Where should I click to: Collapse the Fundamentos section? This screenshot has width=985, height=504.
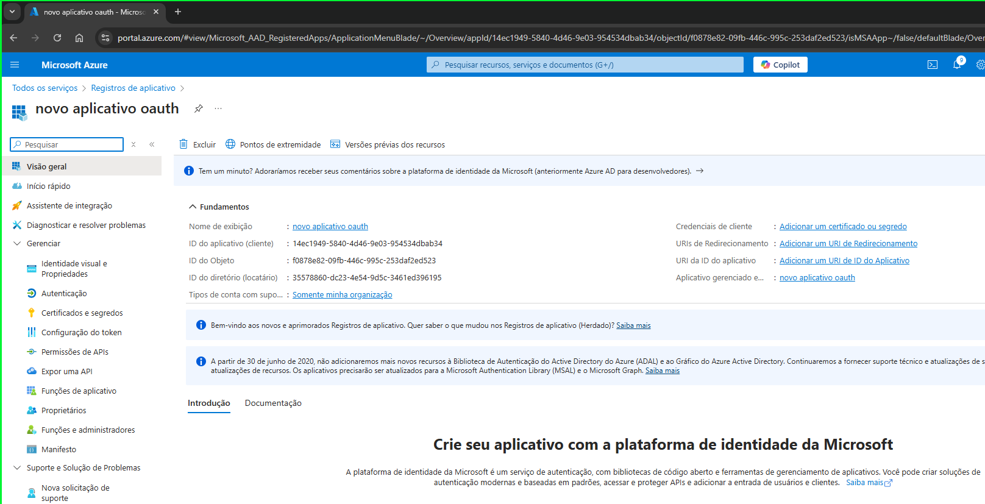(x=193, y=207)
